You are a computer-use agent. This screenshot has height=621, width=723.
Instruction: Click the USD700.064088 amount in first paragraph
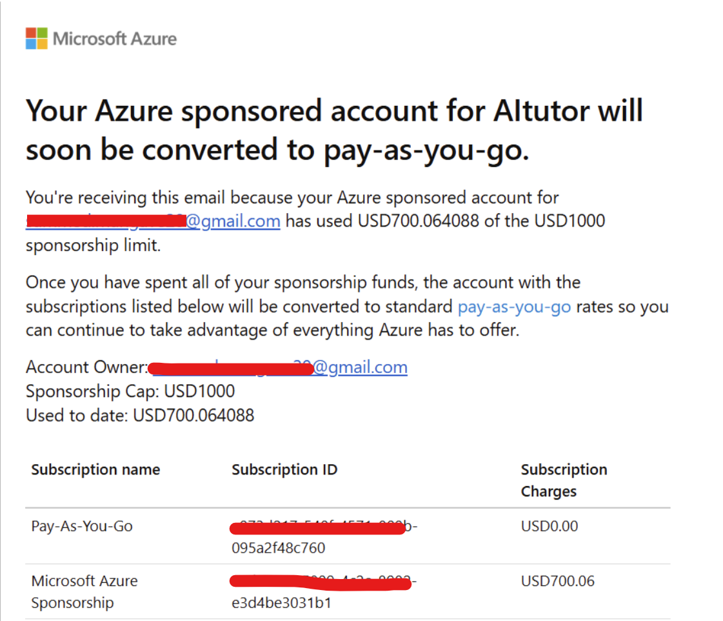tap(417, 221)
